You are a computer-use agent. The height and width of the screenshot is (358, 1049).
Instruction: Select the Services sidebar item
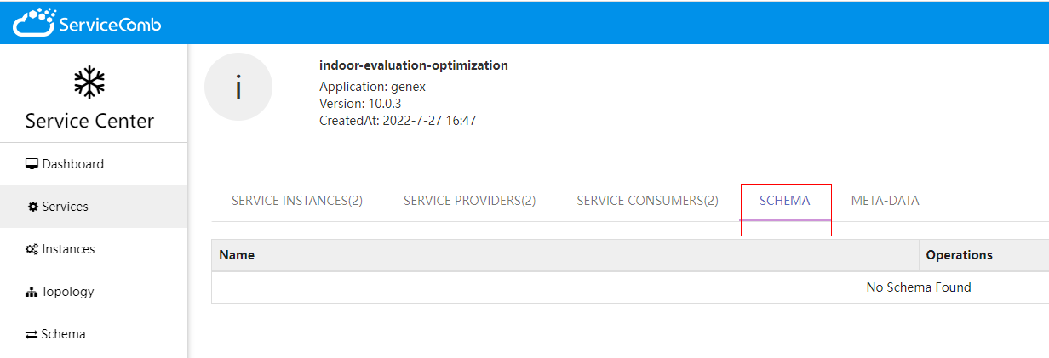click(94, 207)
